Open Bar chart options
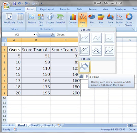The image size is (137, 133). tap(101, 19)
